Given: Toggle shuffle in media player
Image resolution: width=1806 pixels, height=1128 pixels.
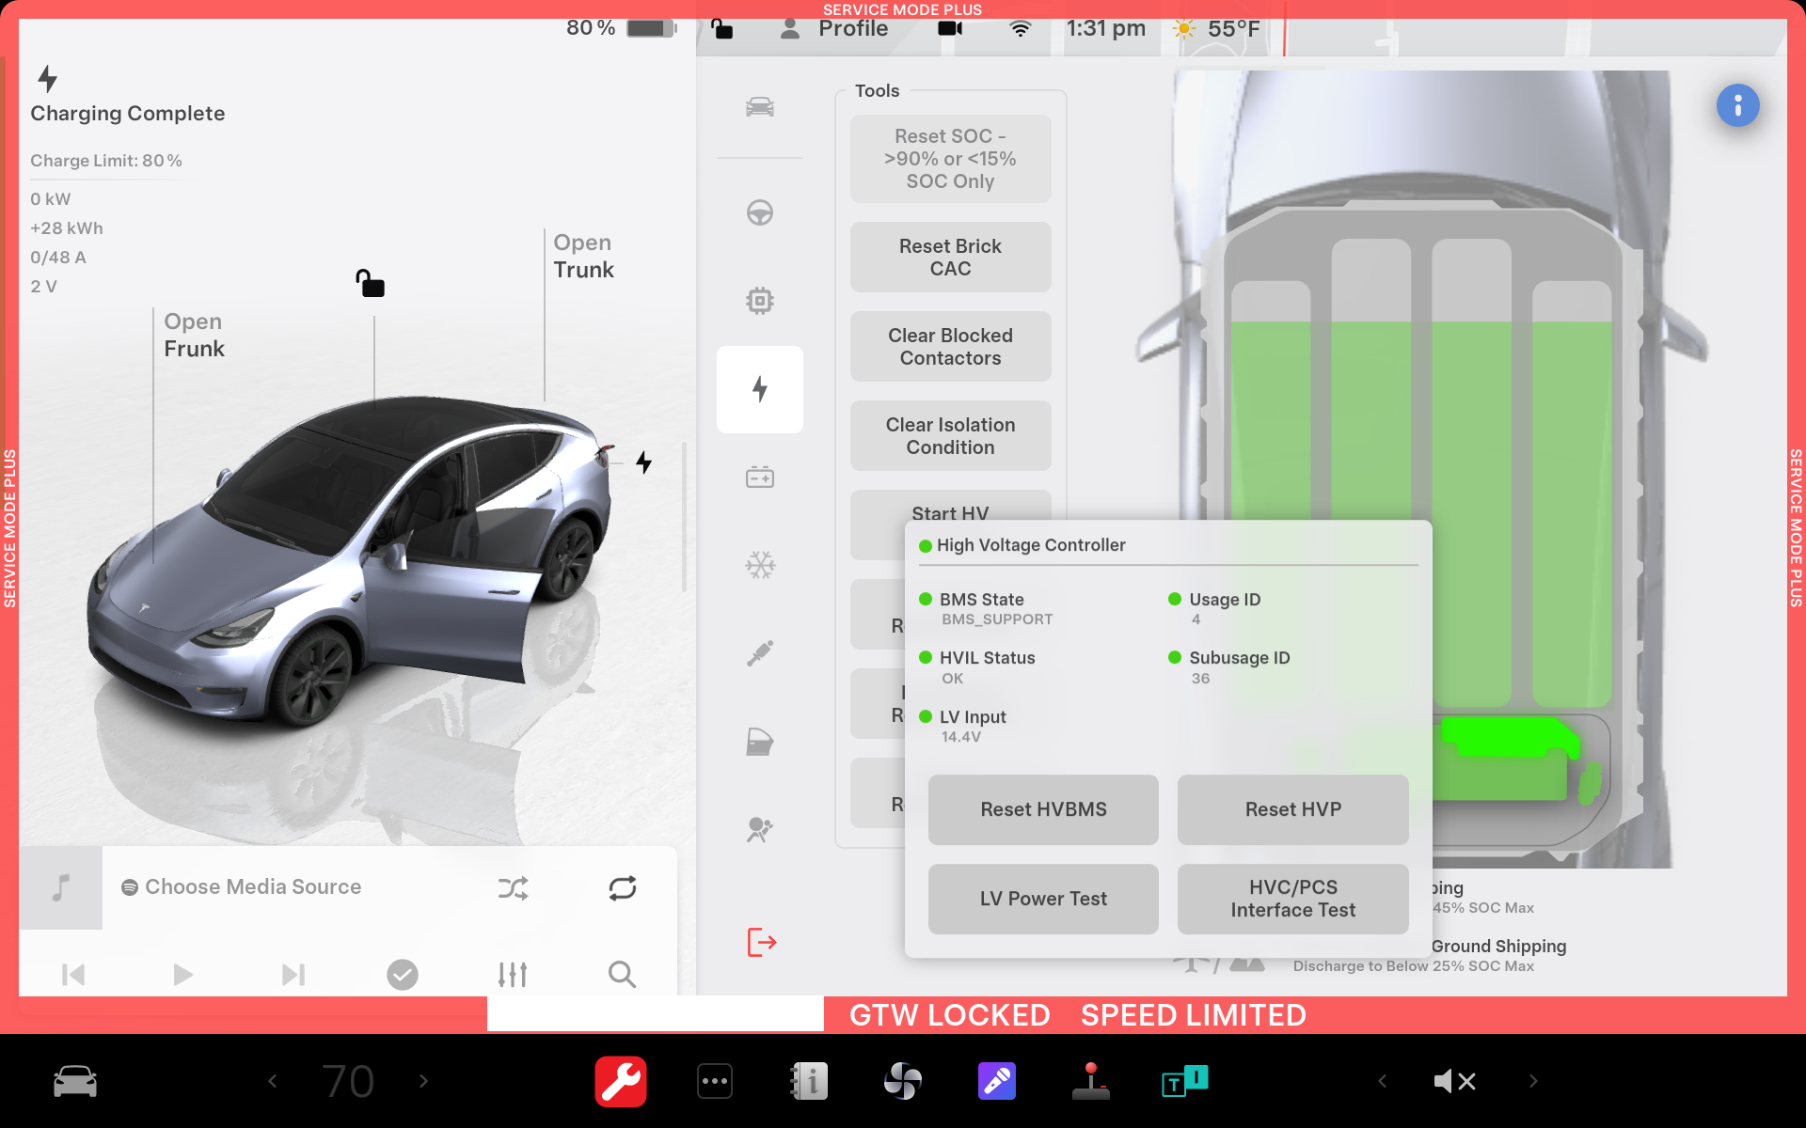Looking at the screenshot, I should point(513,887).
